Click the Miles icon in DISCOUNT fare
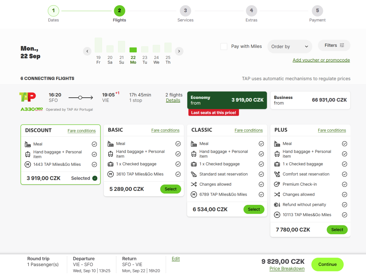 [28, 165]
